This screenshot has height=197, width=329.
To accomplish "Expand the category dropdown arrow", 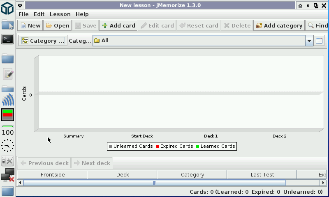I will [x=309, y=41].
